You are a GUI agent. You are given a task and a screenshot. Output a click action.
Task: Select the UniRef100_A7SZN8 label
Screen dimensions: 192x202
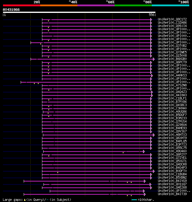tap(172, 85)
